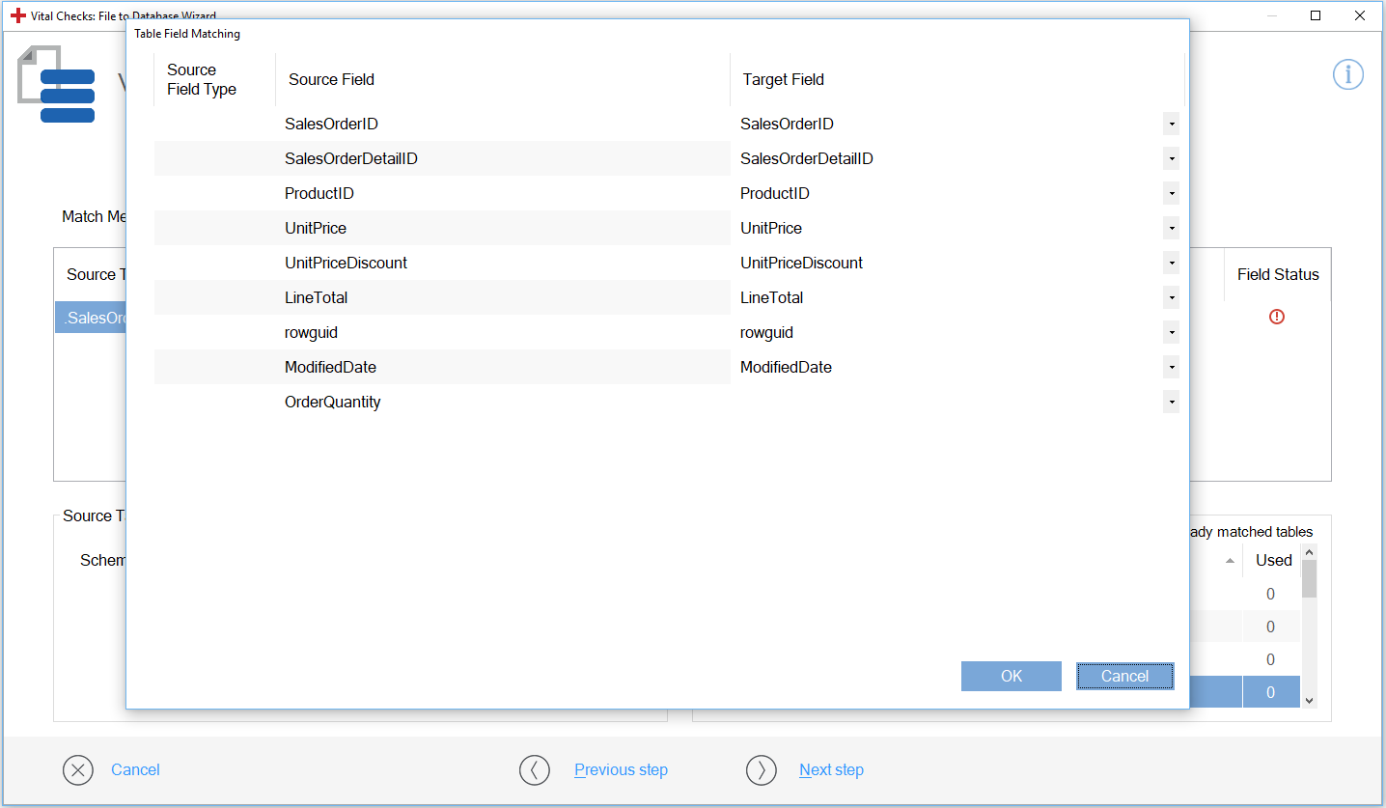Open Target Field dropdown for ModifiedDate

click(x=1171, y=367)
